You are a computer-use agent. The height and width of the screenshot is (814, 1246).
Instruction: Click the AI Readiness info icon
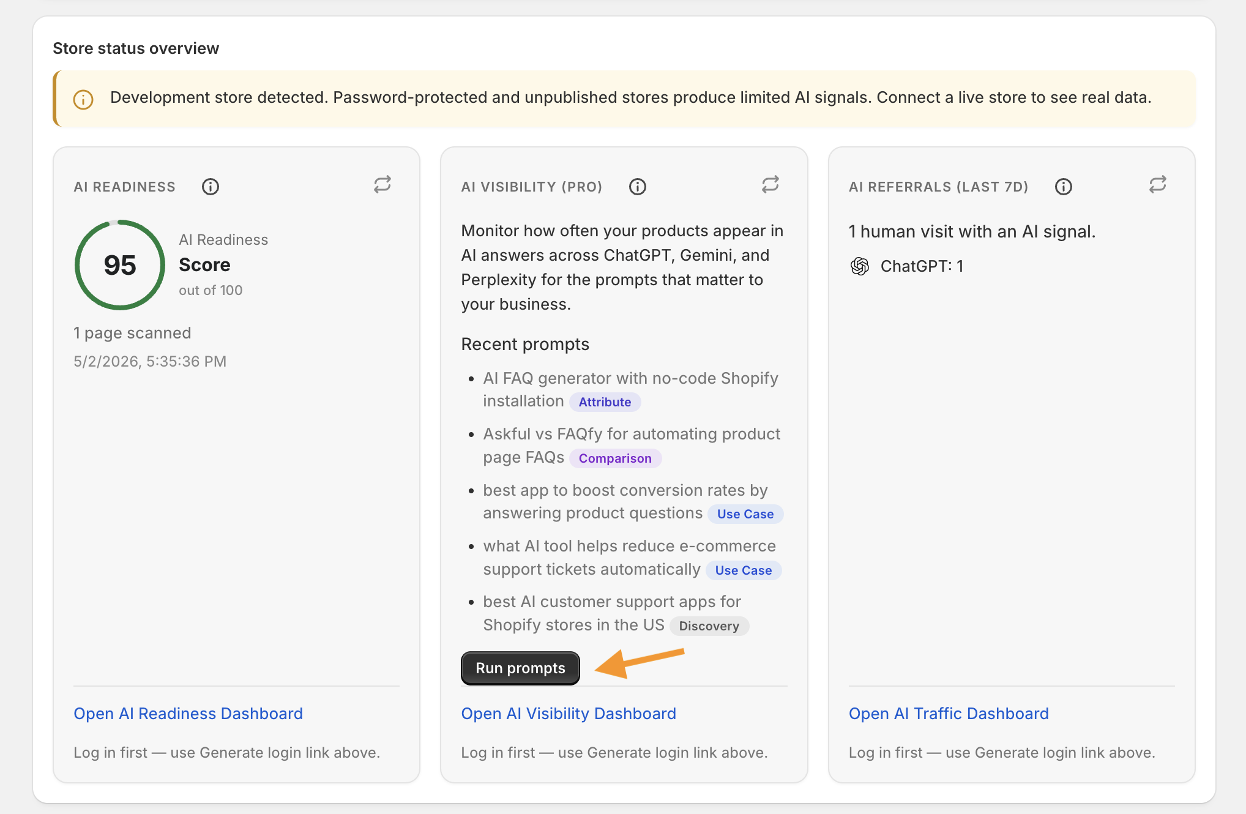click(x=211, y=187)
